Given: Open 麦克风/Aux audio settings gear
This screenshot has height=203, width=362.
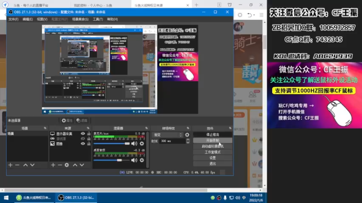Looking at the screenshot, I should coord(142,143).
